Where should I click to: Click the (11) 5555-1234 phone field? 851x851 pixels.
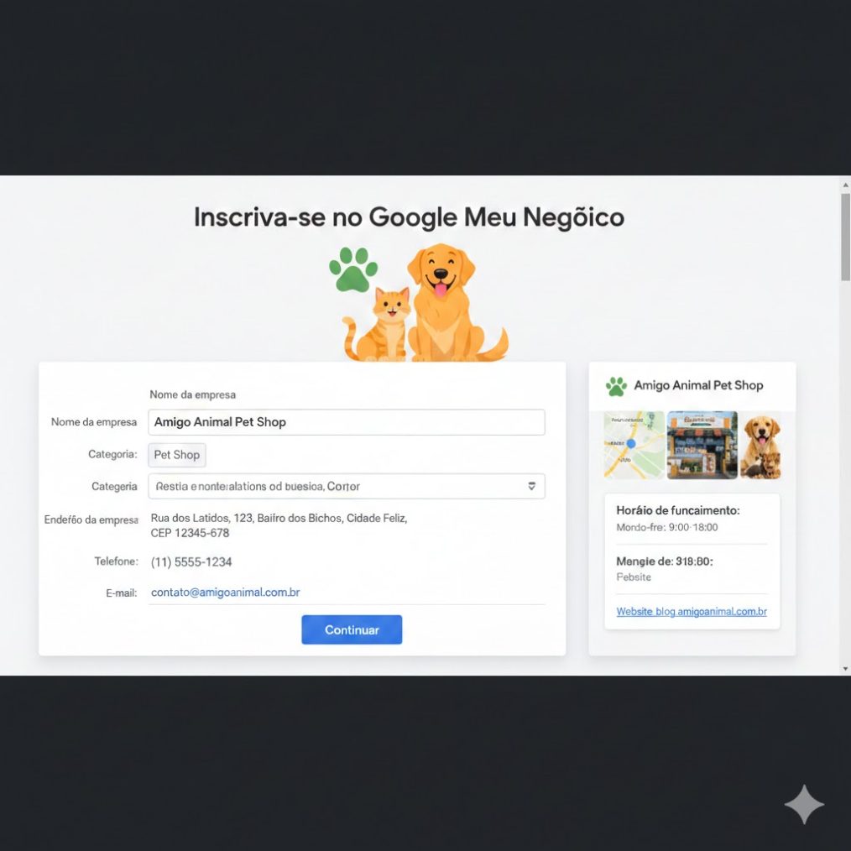click(x=191, y=561)
